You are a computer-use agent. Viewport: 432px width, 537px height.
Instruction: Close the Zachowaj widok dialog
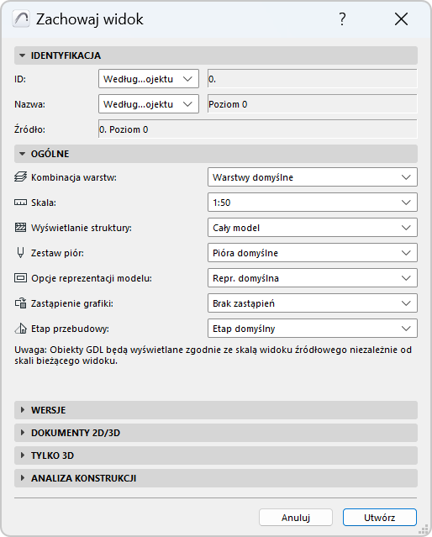401,18
